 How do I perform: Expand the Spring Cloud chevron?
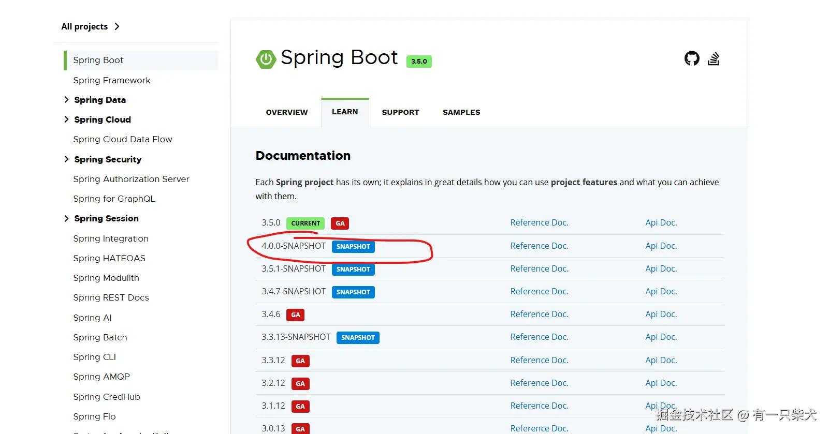66,119
